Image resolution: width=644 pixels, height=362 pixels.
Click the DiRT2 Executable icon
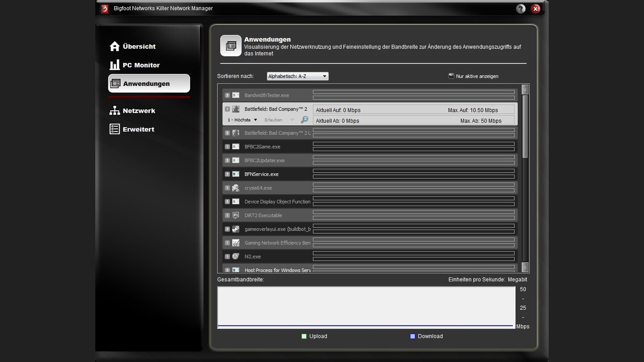236,215
